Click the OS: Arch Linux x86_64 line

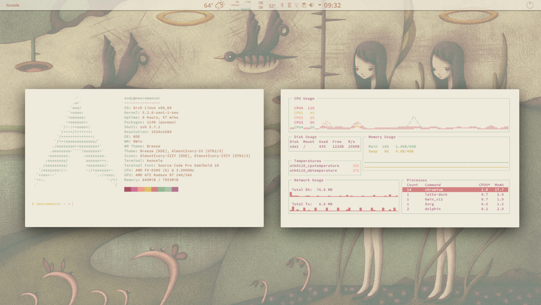pos(148,108)
